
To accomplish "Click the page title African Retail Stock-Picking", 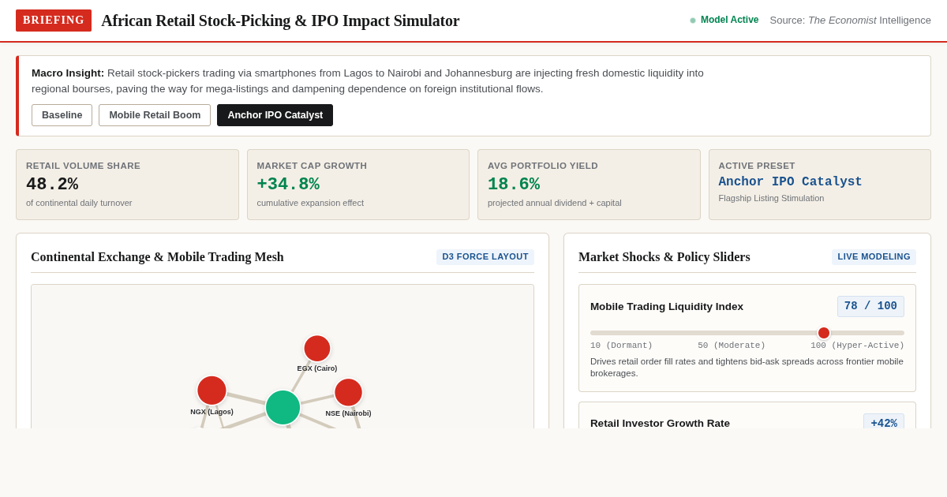I will (x=280, y=21).
